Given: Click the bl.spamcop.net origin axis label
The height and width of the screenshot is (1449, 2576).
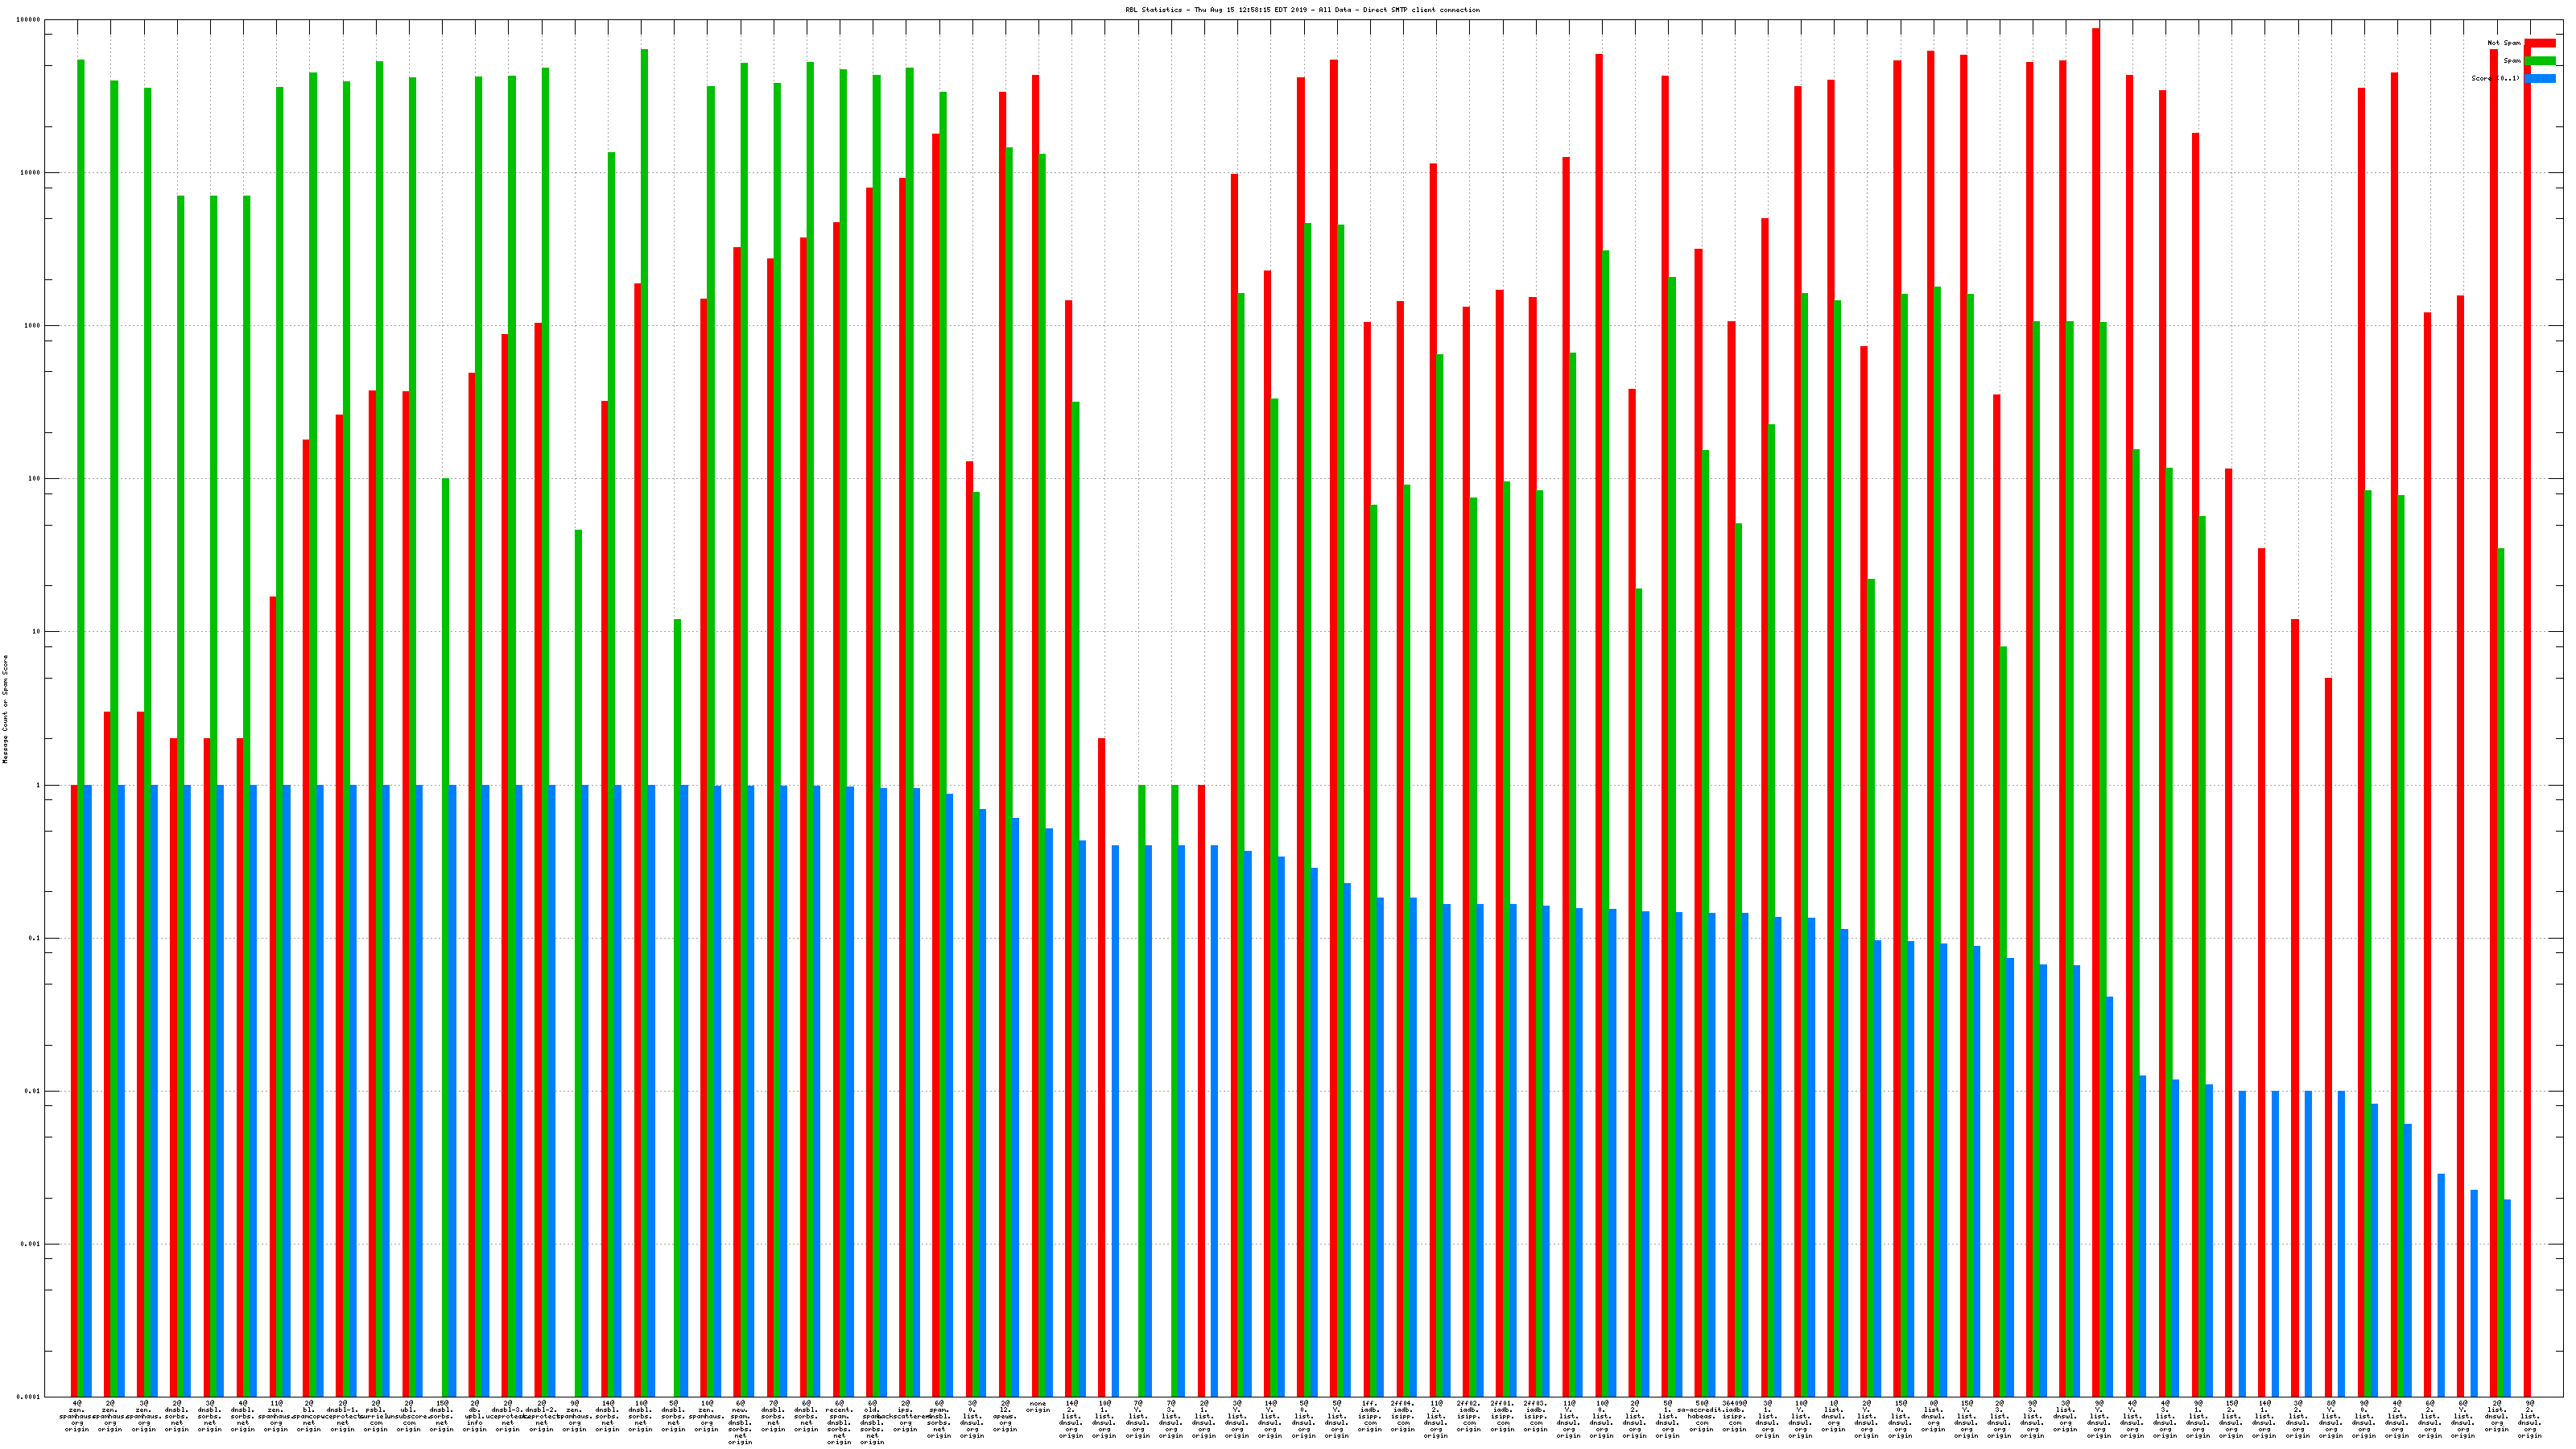Looking at the screenshot, I should click(309, 1416).
